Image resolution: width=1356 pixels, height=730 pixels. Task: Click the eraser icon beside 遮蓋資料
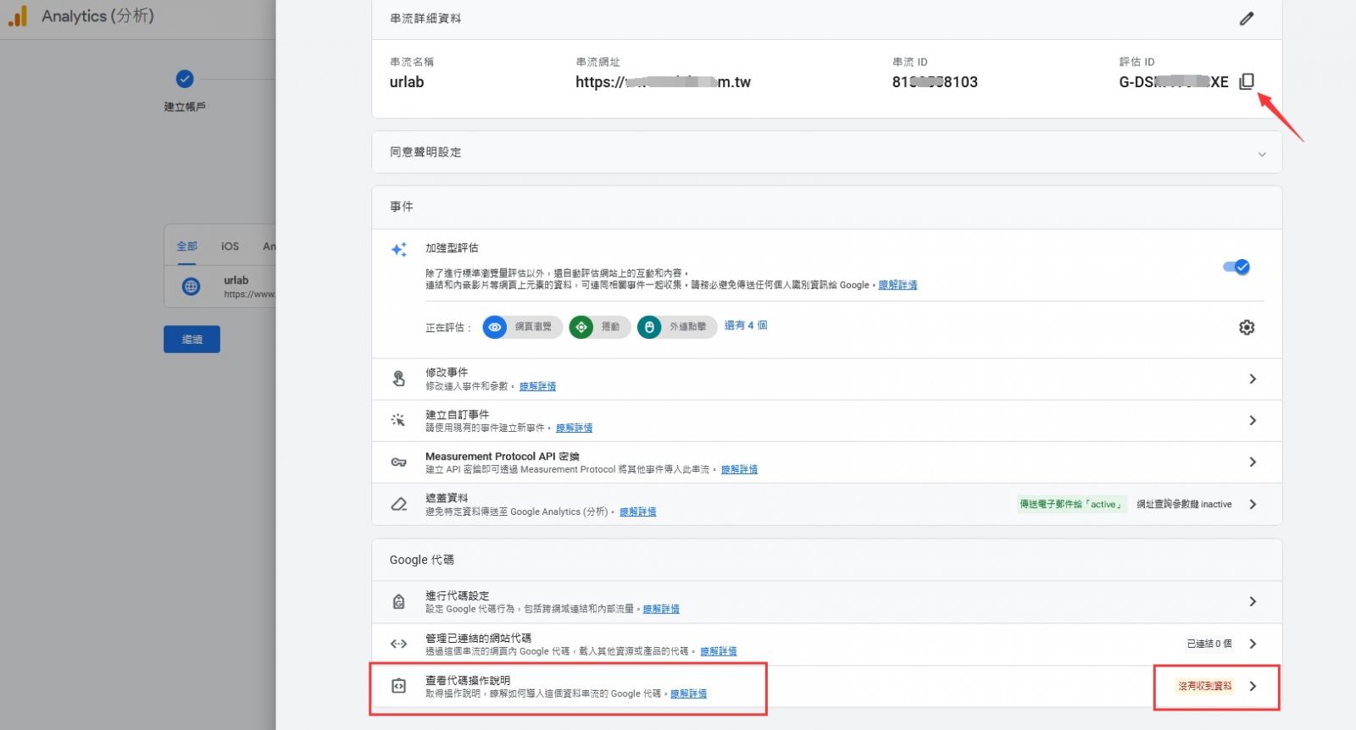[x=398, y=504]
